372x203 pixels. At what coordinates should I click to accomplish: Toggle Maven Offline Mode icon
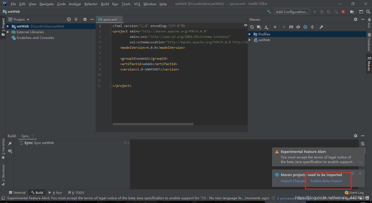[x=298, y=27]
